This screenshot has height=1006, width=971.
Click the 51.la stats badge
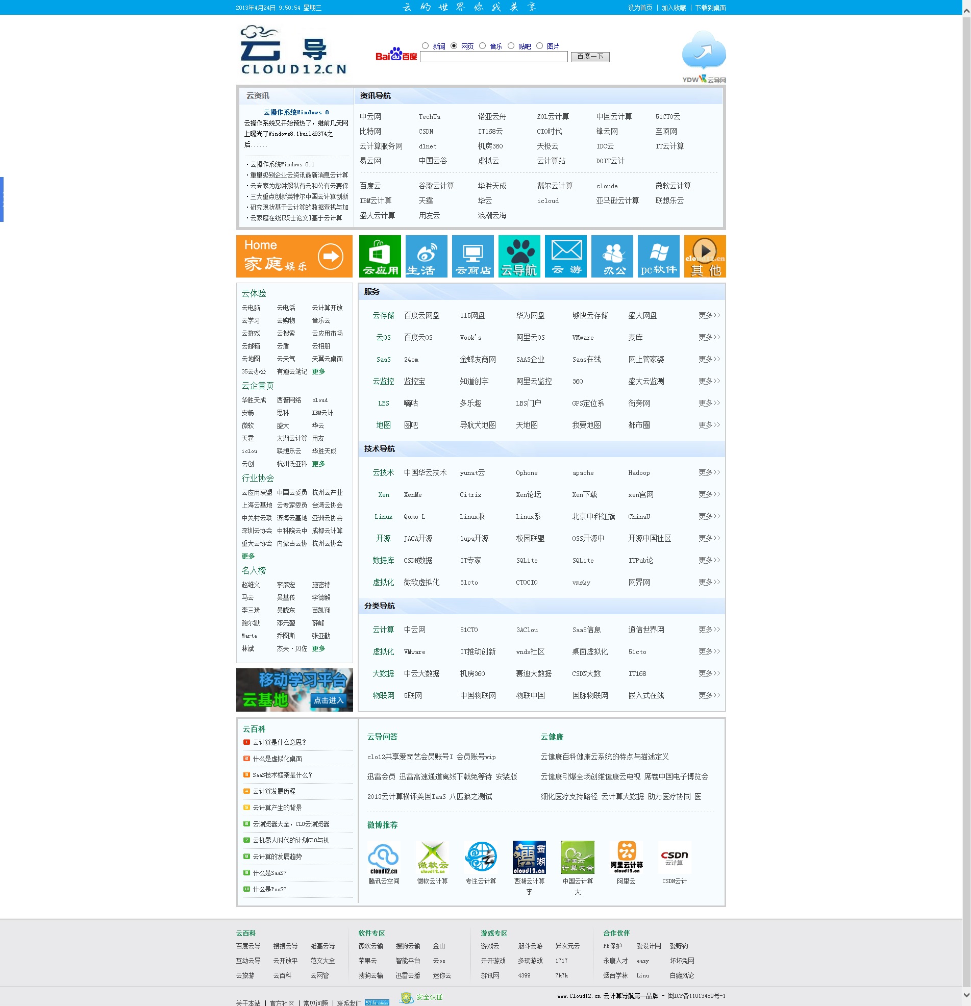[x=377, y=1002]
